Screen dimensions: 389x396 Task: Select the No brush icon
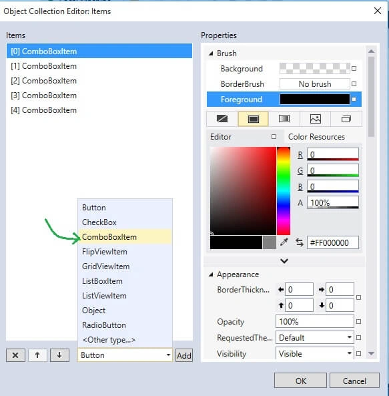tap(222, 119)
